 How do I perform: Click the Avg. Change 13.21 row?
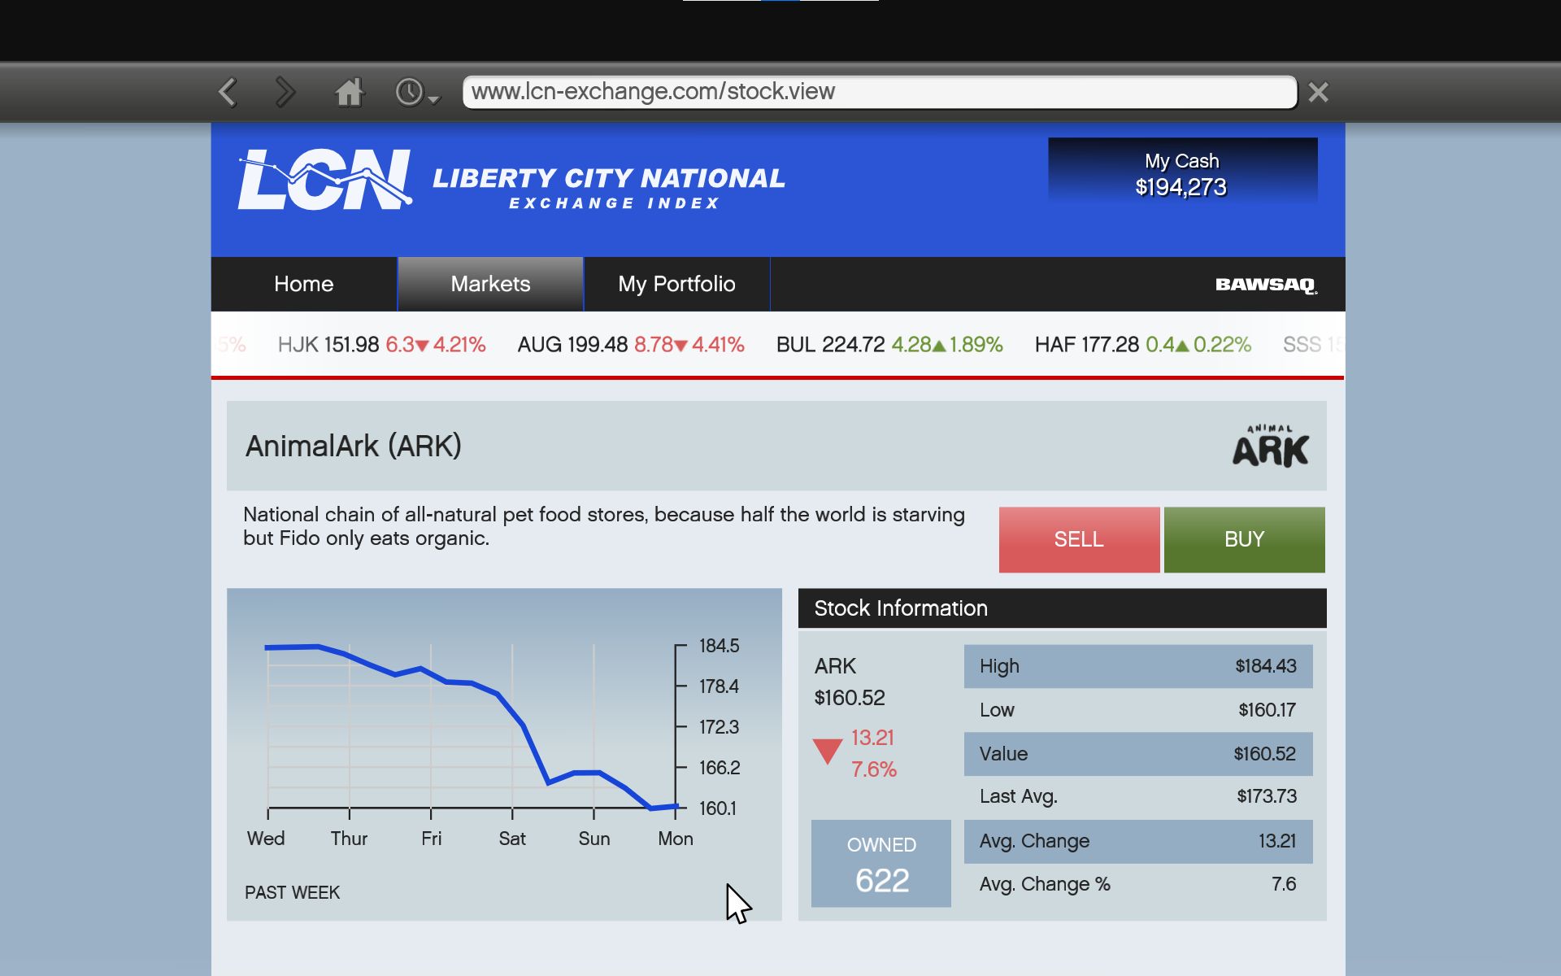tap(1137, 841)
